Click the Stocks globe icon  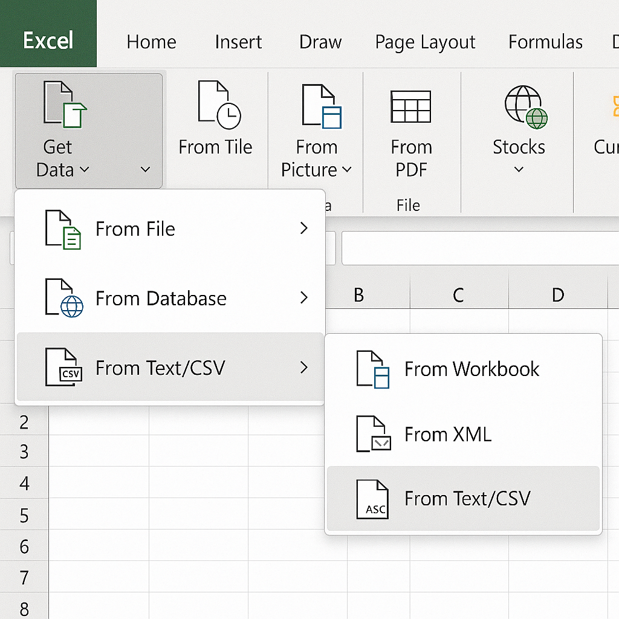(x=526, y=107)
